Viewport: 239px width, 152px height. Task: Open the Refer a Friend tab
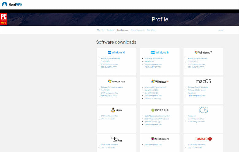[151, 30]
